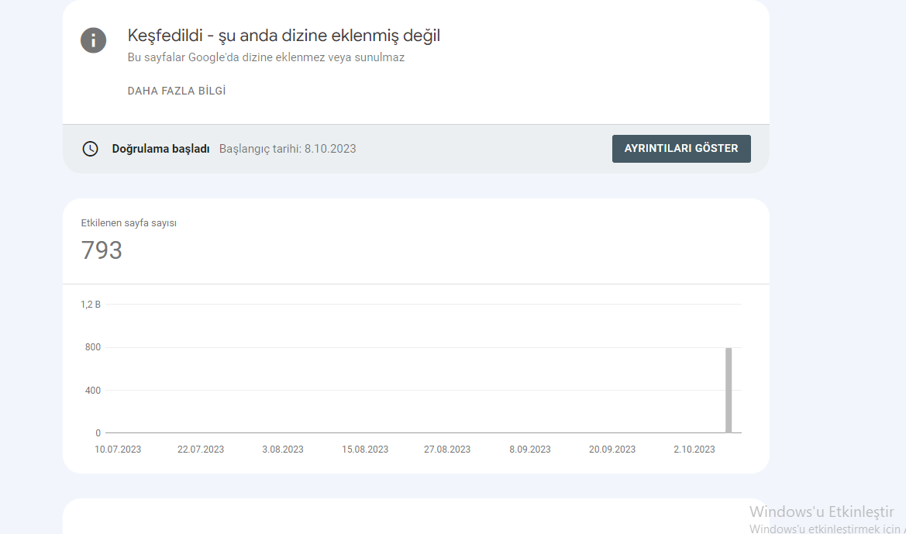The image size is (906, 534).
Task: Click the 800 y-axis label
Action: point(93,347)
